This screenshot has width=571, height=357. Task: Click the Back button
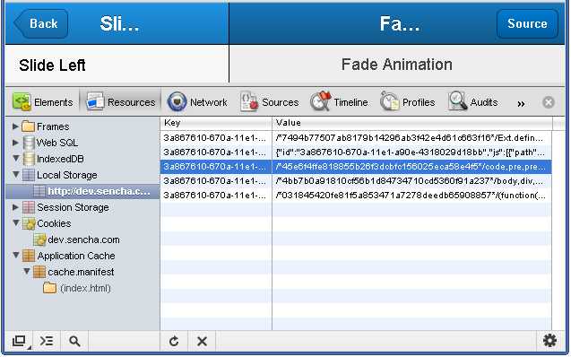pos(41,23)
